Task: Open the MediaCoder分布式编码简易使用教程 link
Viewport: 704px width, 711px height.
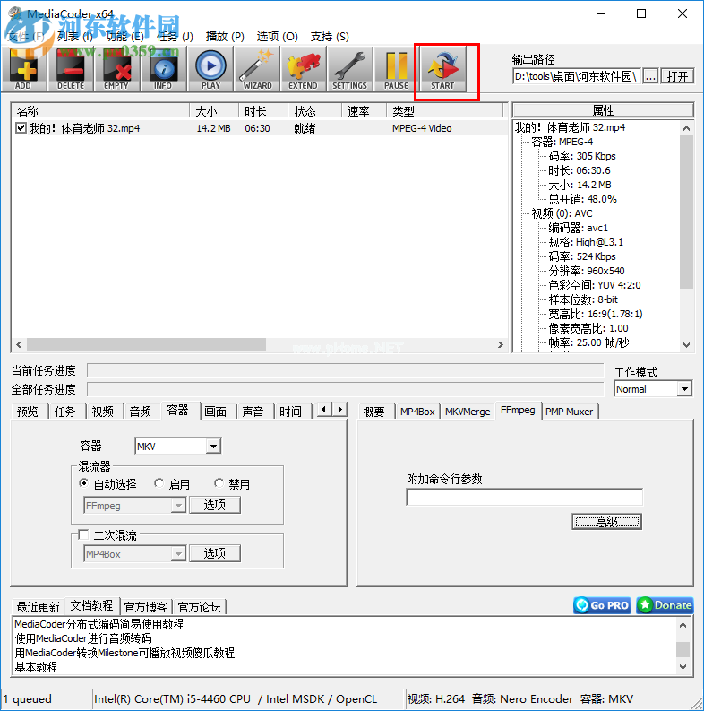Action: tap(99, 624)
